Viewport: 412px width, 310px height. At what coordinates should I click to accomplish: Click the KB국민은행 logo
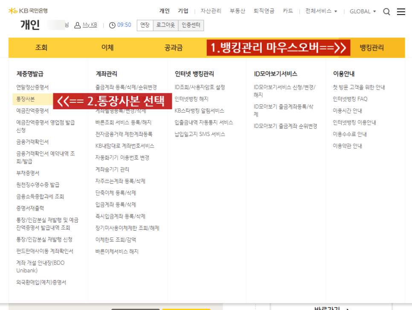(28, 11)
